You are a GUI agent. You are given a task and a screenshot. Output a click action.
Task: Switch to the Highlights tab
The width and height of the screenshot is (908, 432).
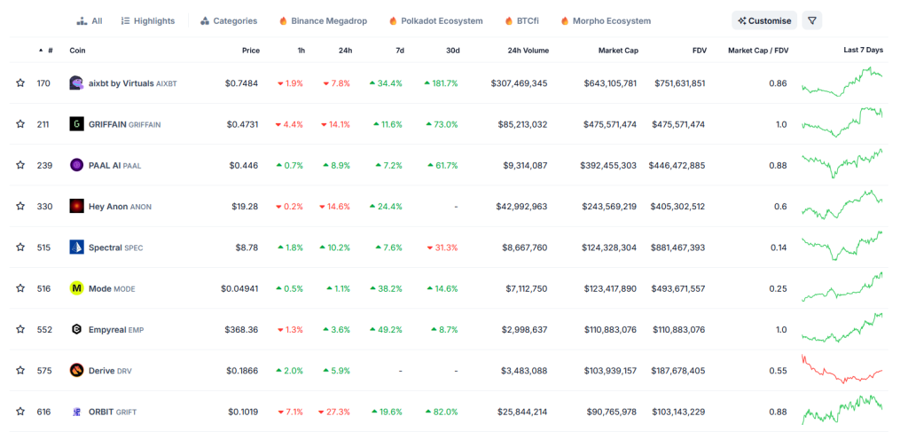[148, 21]
